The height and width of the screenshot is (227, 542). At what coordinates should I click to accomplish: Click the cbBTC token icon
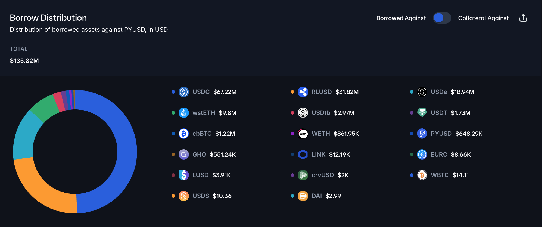184,134
